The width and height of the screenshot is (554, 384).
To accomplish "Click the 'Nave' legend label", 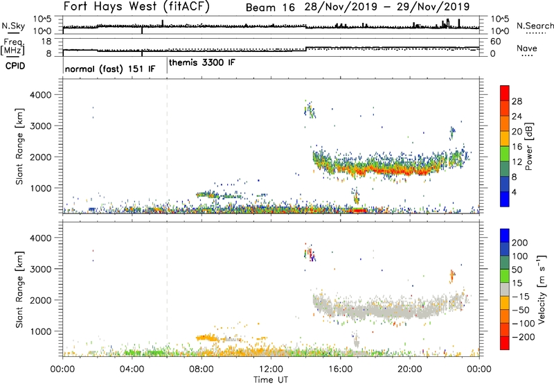I will point(526,48).
